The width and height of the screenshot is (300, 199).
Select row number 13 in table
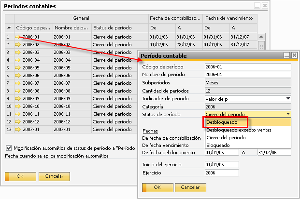[x=9, y=129]
